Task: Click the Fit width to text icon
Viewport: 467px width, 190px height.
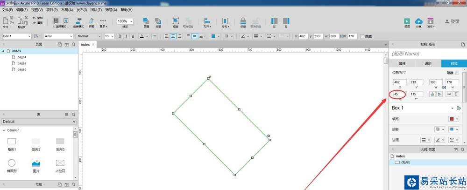Action: coord(449,94)
